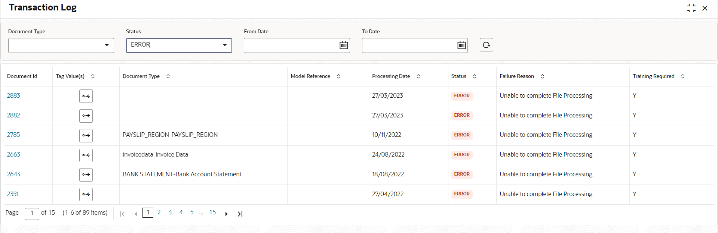Sort table by Processing Date column

418,76
